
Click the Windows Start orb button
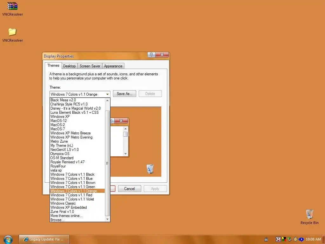(x=8, y=240)
